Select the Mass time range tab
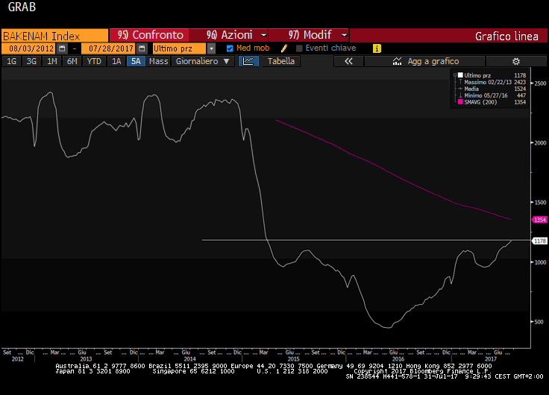 click(x=159, y=61)
